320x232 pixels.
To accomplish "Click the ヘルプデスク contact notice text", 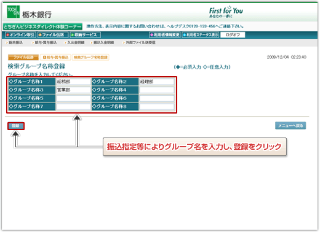I will coord(165,26).
